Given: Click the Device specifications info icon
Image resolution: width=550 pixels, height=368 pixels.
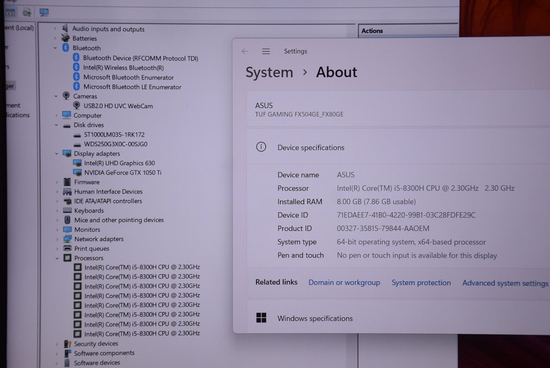Looking at the screenshot, I should click(261, 147).
